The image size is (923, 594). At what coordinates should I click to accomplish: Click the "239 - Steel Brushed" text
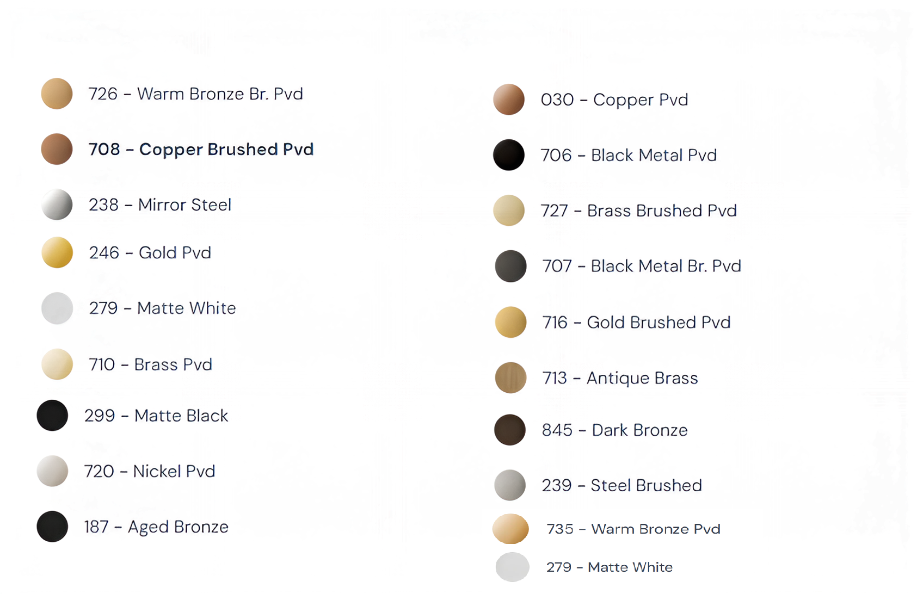[622, 485]
